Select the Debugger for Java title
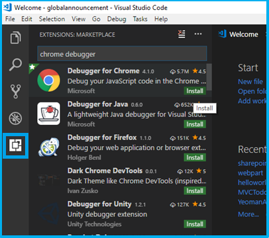 98,104
